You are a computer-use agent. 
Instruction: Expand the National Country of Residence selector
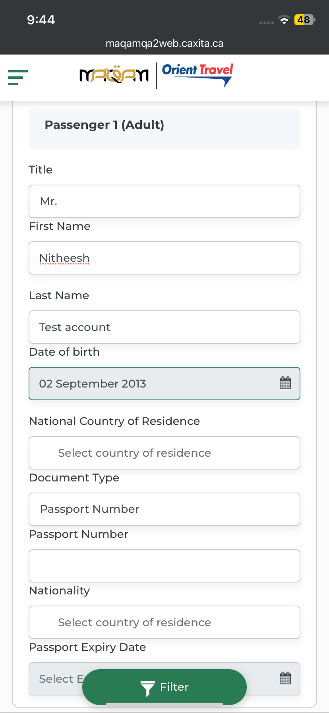point(164,453)
